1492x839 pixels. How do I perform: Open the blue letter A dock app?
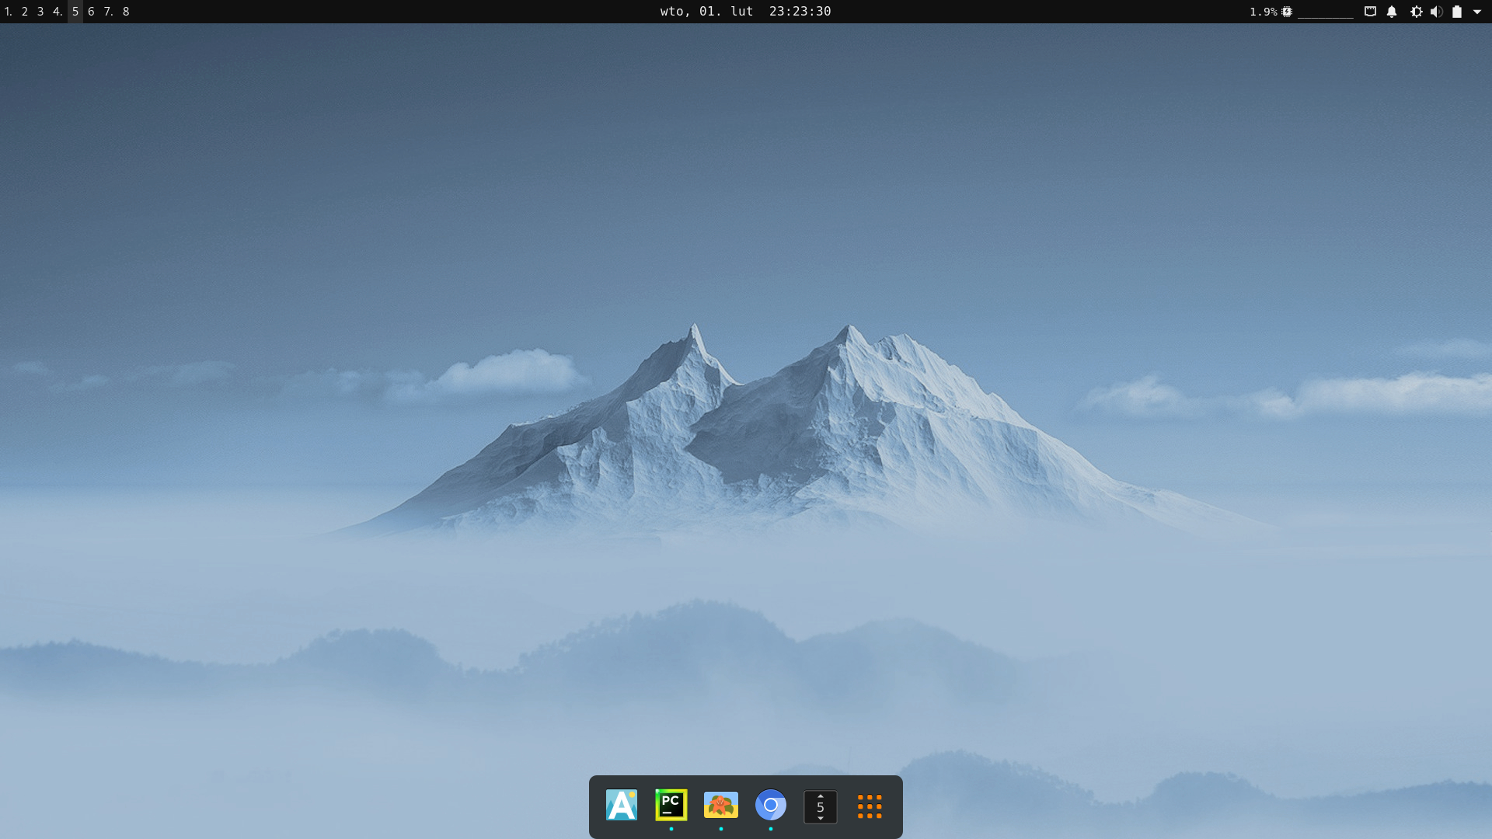621,806
